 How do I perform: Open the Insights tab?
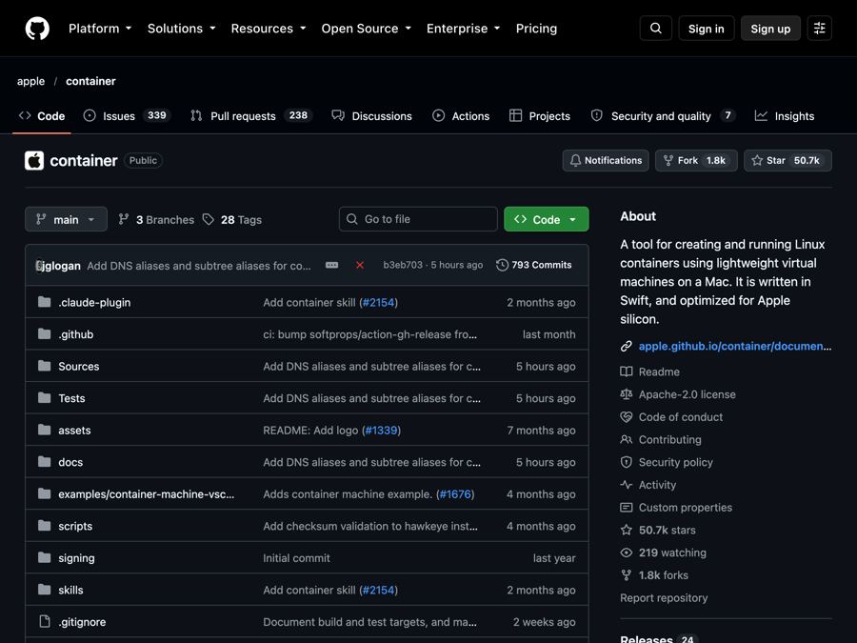point(785,116)
